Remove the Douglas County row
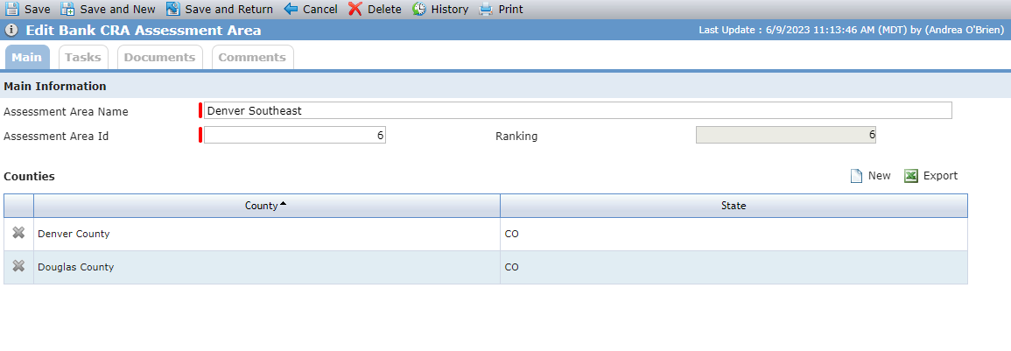Image resolution: width=1011 pixels, height=351 pixels. [x=18, y=266]
